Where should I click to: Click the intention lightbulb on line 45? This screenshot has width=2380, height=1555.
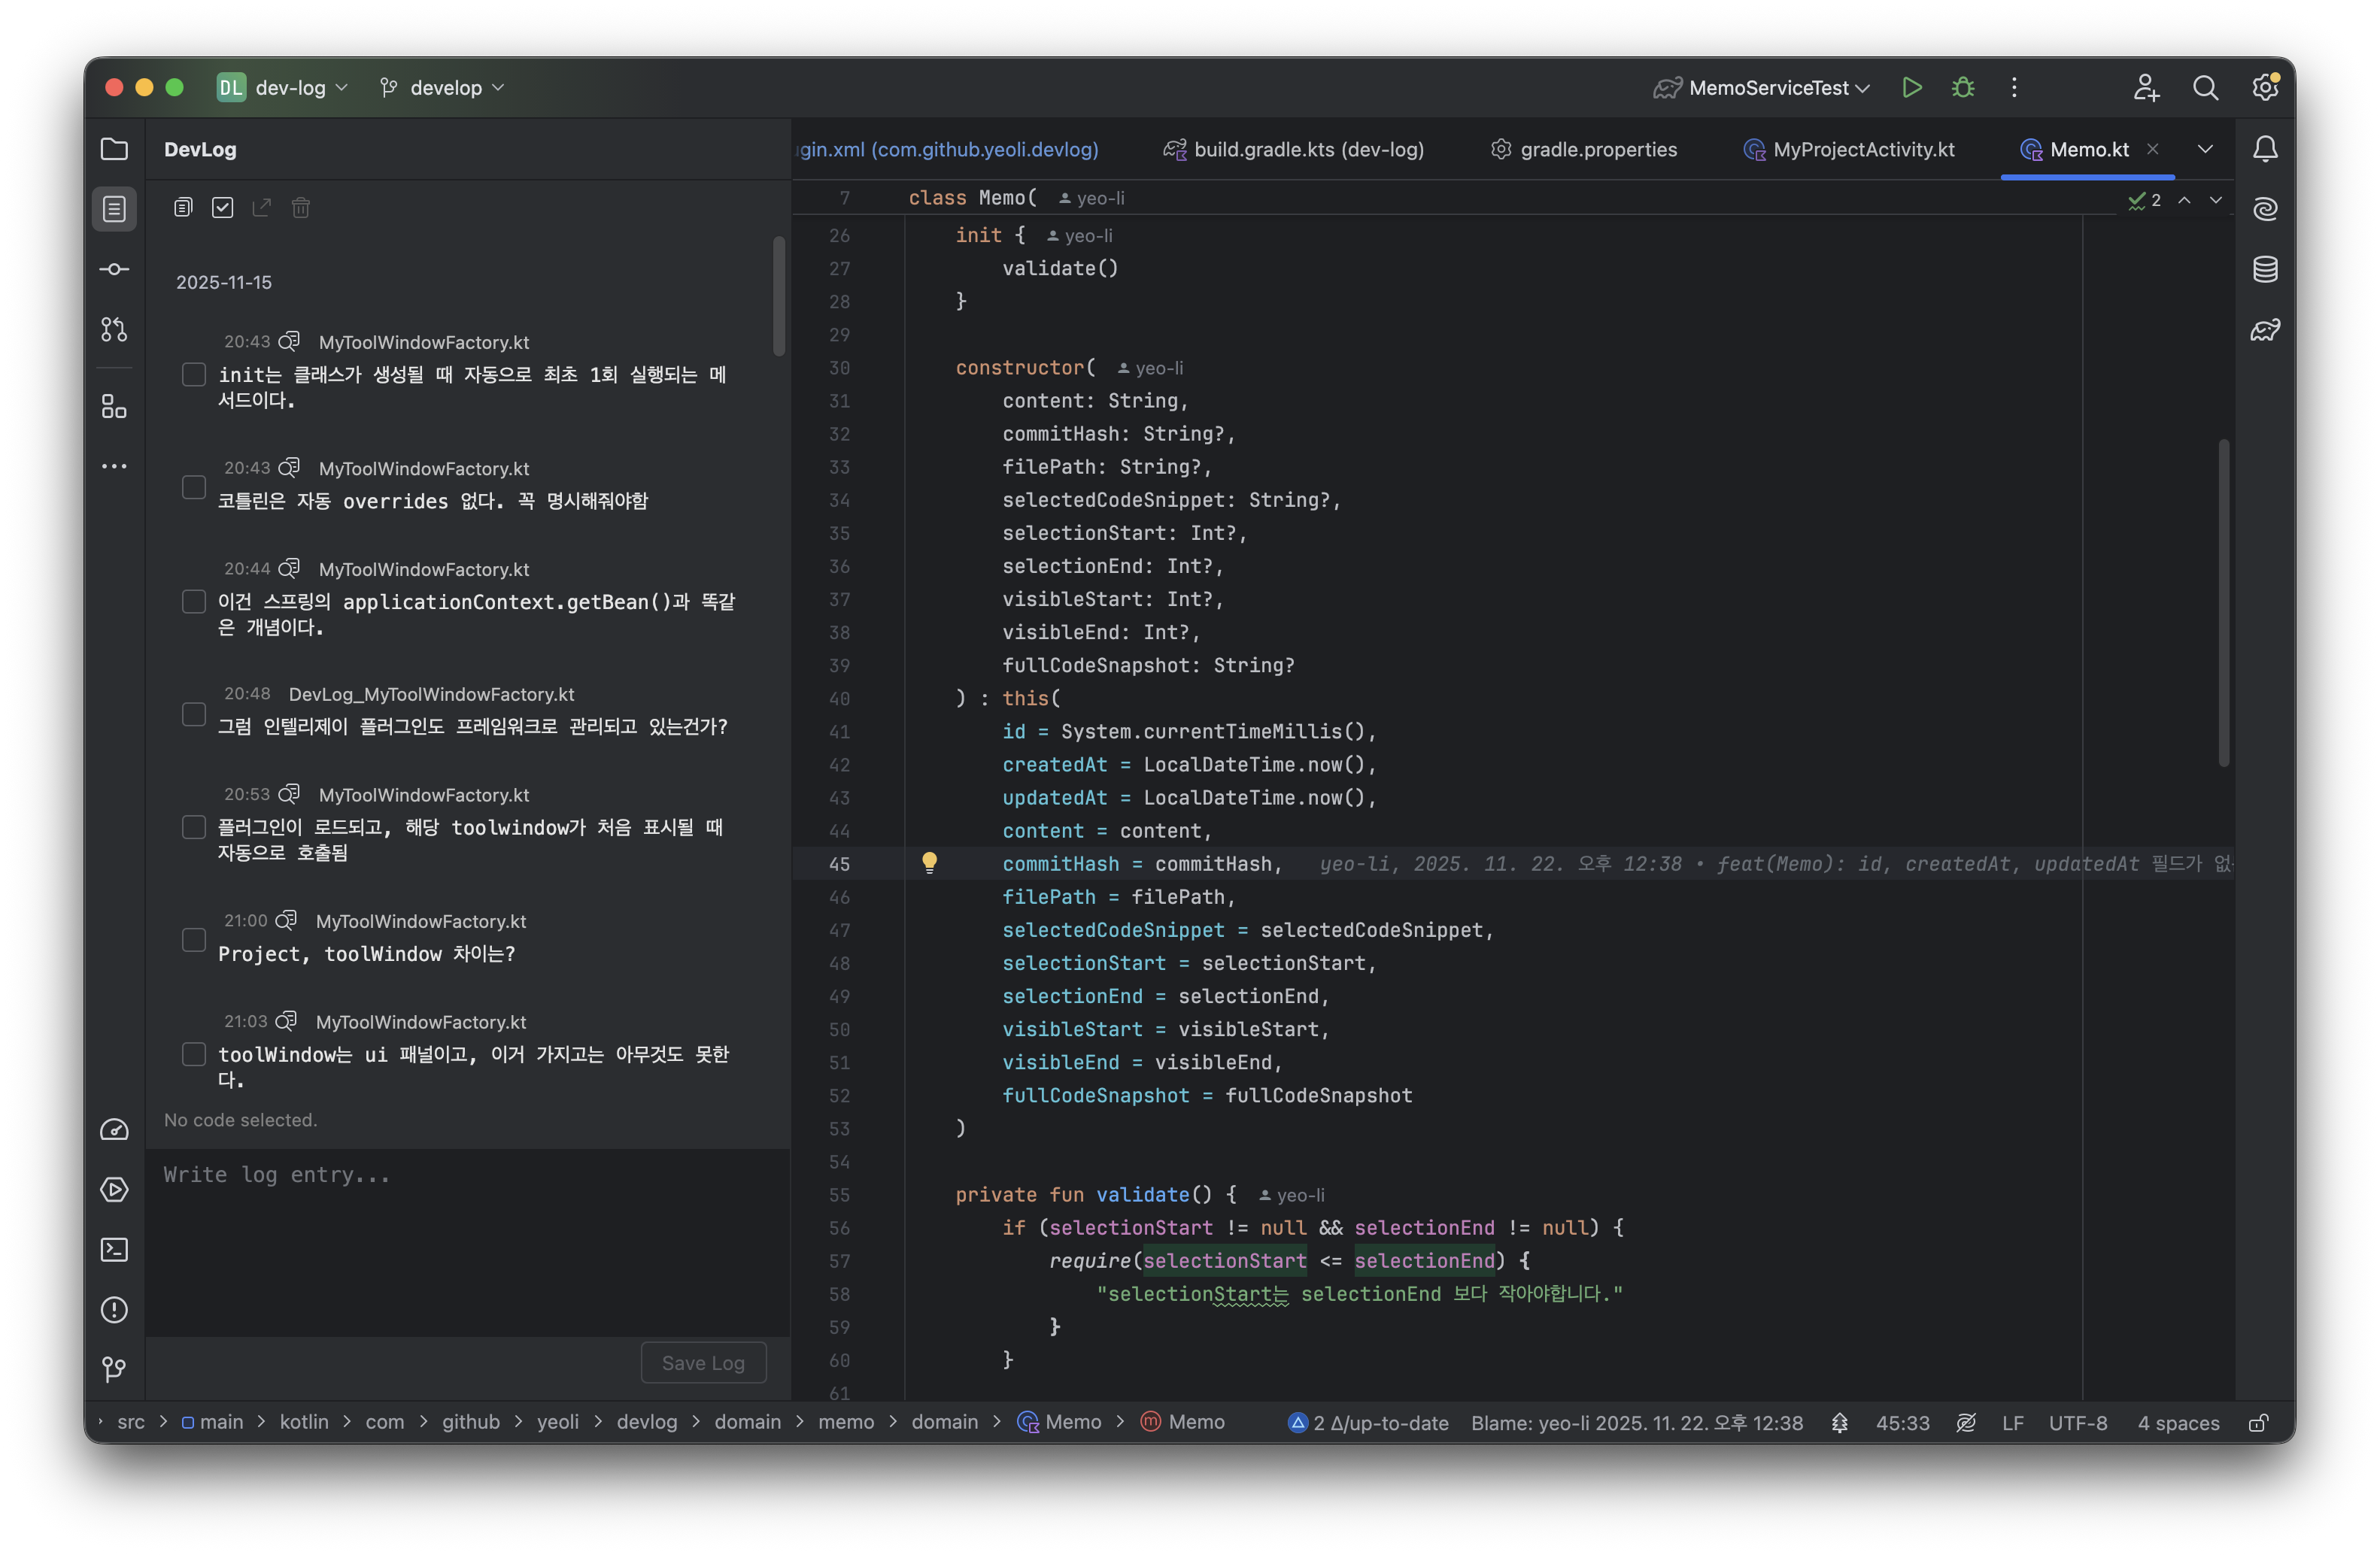929,862
